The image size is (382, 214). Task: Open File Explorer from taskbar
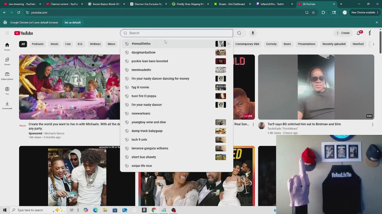click(105, 210)
